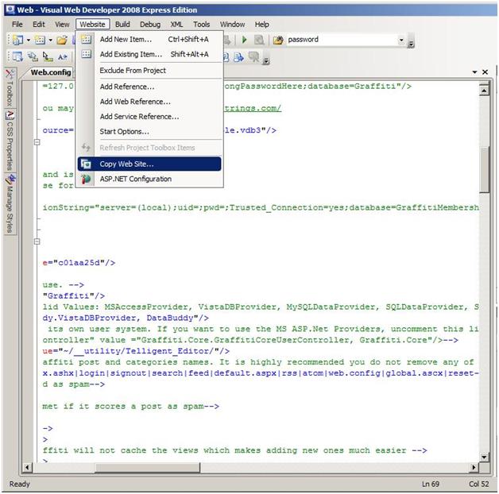
Task: Open Start Options... from the menu
Action: [x=149, y=132]
